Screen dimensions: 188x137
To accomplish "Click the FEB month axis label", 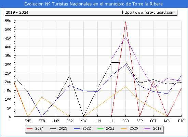I will [42, 121].
